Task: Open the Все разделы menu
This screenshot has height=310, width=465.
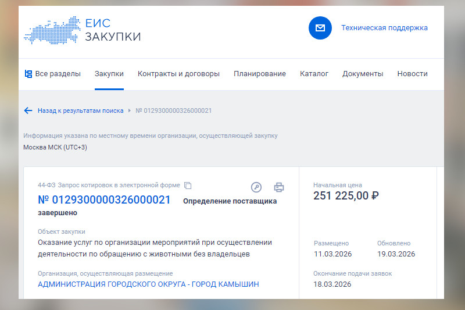Action: coord(52,74)
